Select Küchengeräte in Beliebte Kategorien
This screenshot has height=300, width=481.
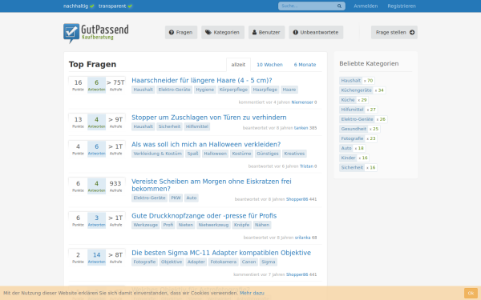pos(357,90)
